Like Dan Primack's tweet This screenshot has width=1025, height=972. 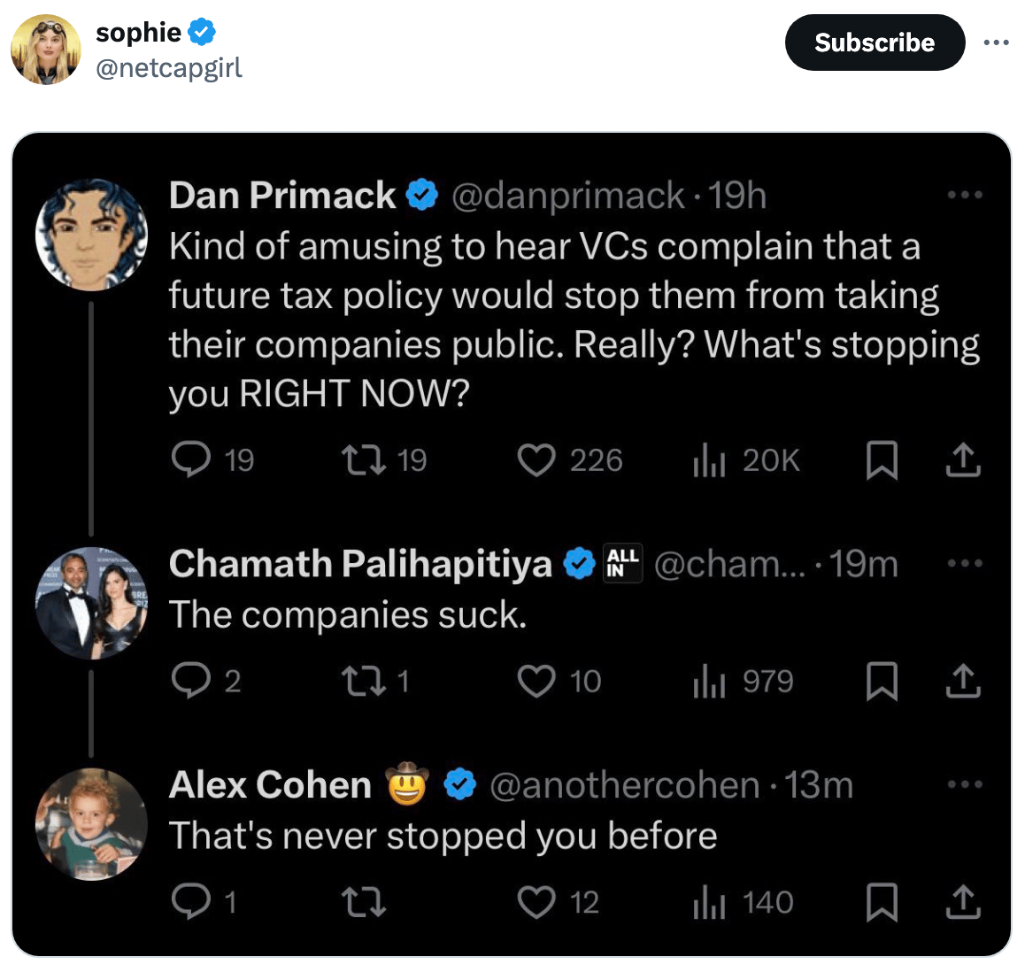pos(536,460)
